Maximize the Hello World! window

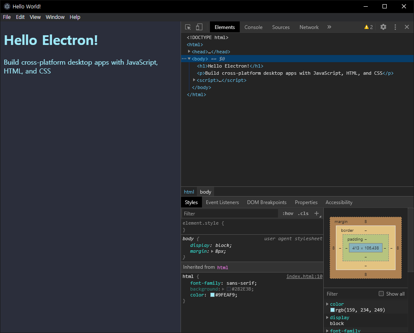click(385, 6)
